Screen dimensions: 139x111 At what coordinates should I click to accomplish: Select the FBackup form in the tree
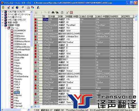(18, 68)
